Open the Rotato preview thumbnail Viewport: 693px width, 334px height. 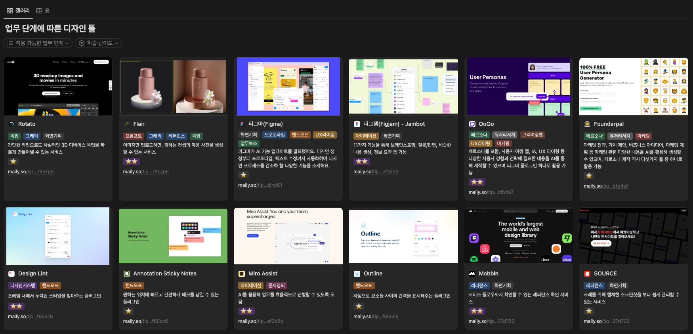[58, 87]
